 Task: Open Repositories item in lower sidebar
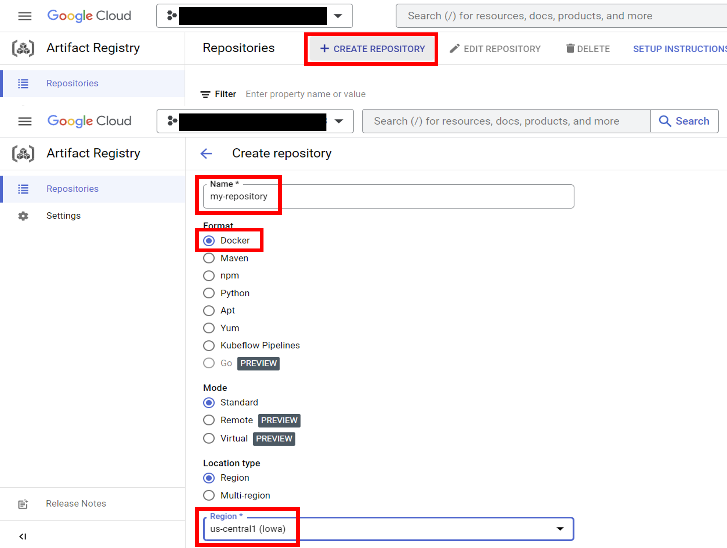pyautogui.click(x=92, y=189)
